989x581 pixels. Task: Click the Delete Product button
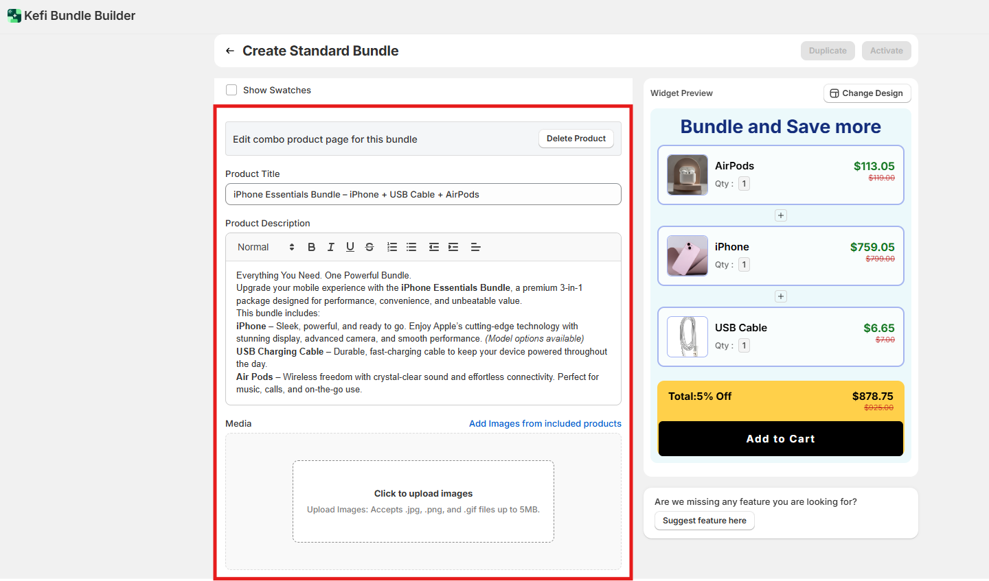576,139
